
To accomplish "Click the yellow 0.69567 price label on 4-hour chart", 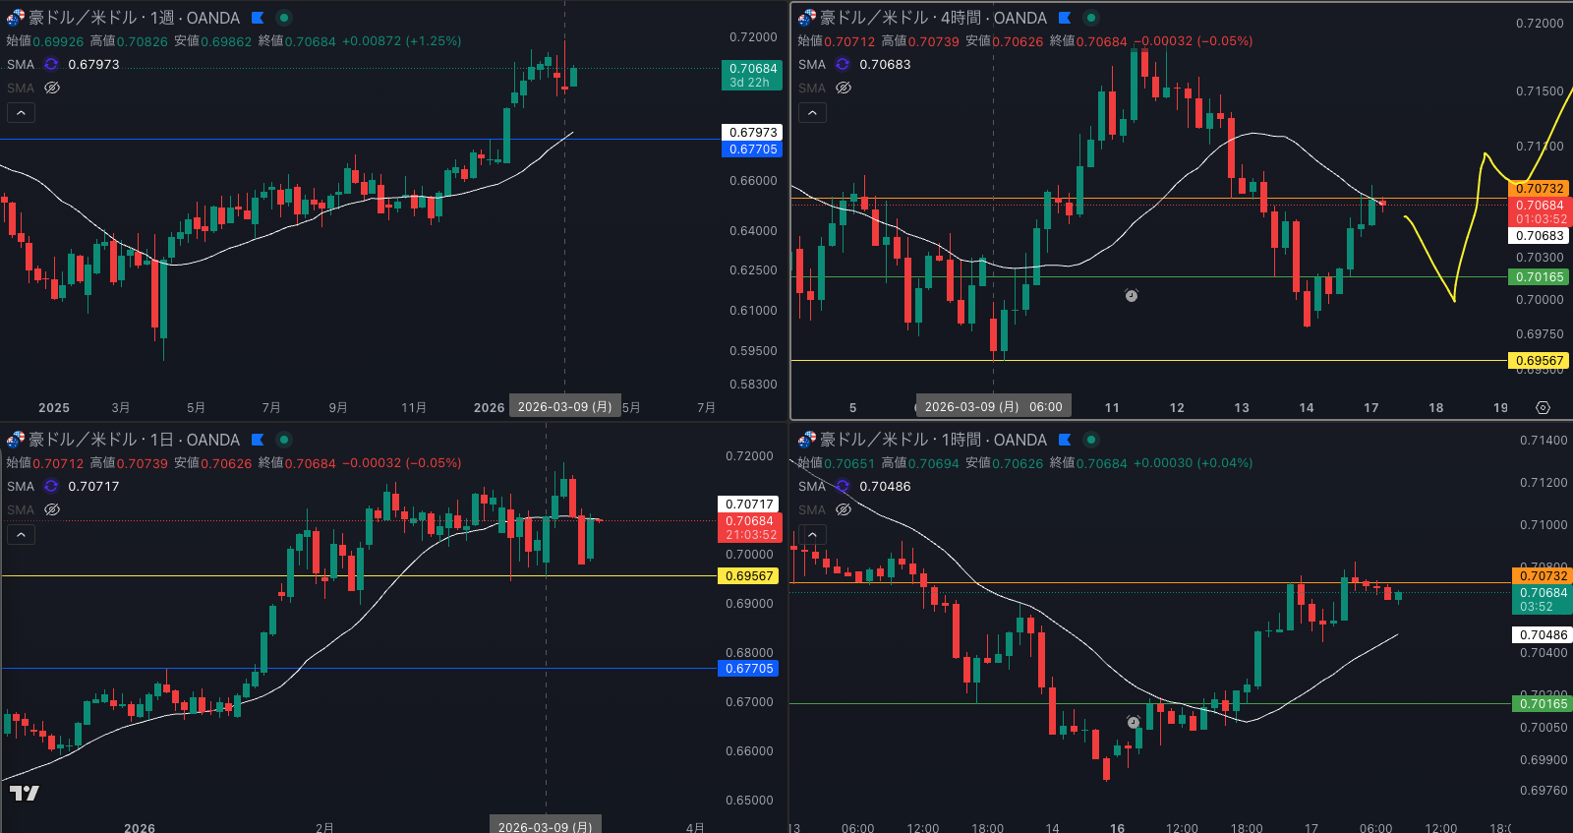I will [1539, 361].
